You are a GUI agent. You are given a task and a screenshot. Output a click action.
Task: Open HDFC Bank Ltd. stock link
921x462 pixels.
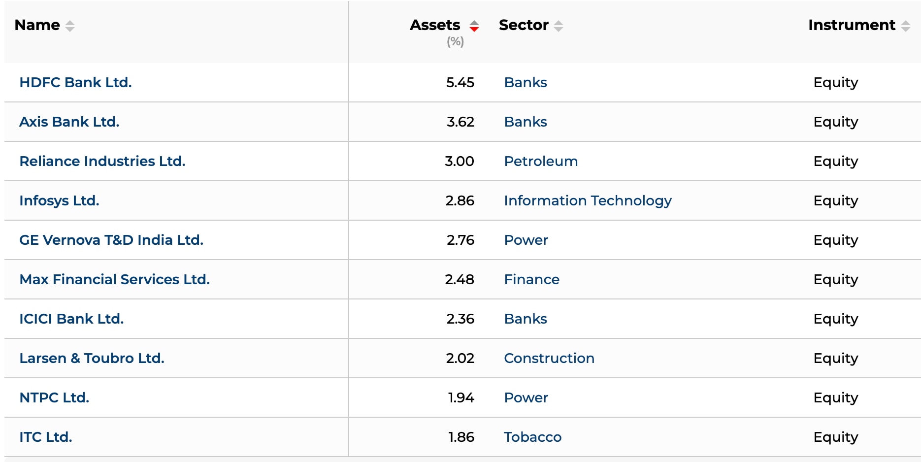75,82
